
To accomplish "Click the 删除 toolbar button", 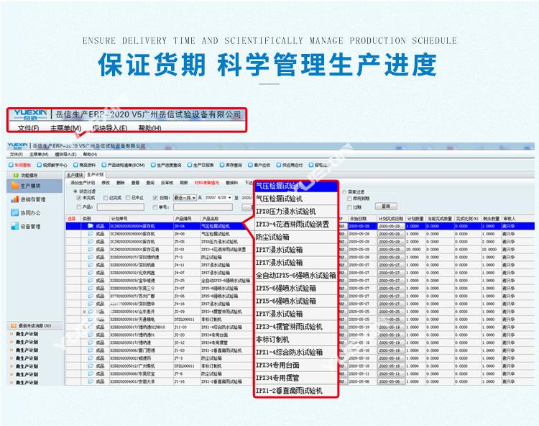I will pos(120,183).
